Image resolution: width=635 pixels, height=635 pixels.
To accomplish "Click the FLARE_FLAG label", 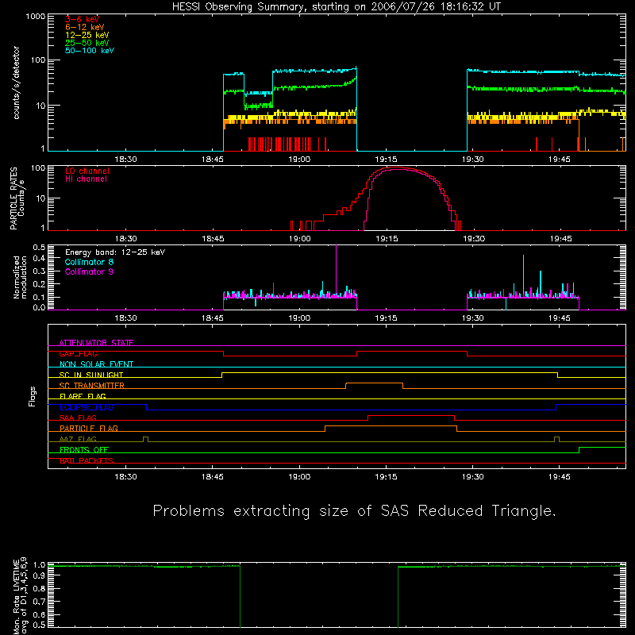I will point(83,396).
